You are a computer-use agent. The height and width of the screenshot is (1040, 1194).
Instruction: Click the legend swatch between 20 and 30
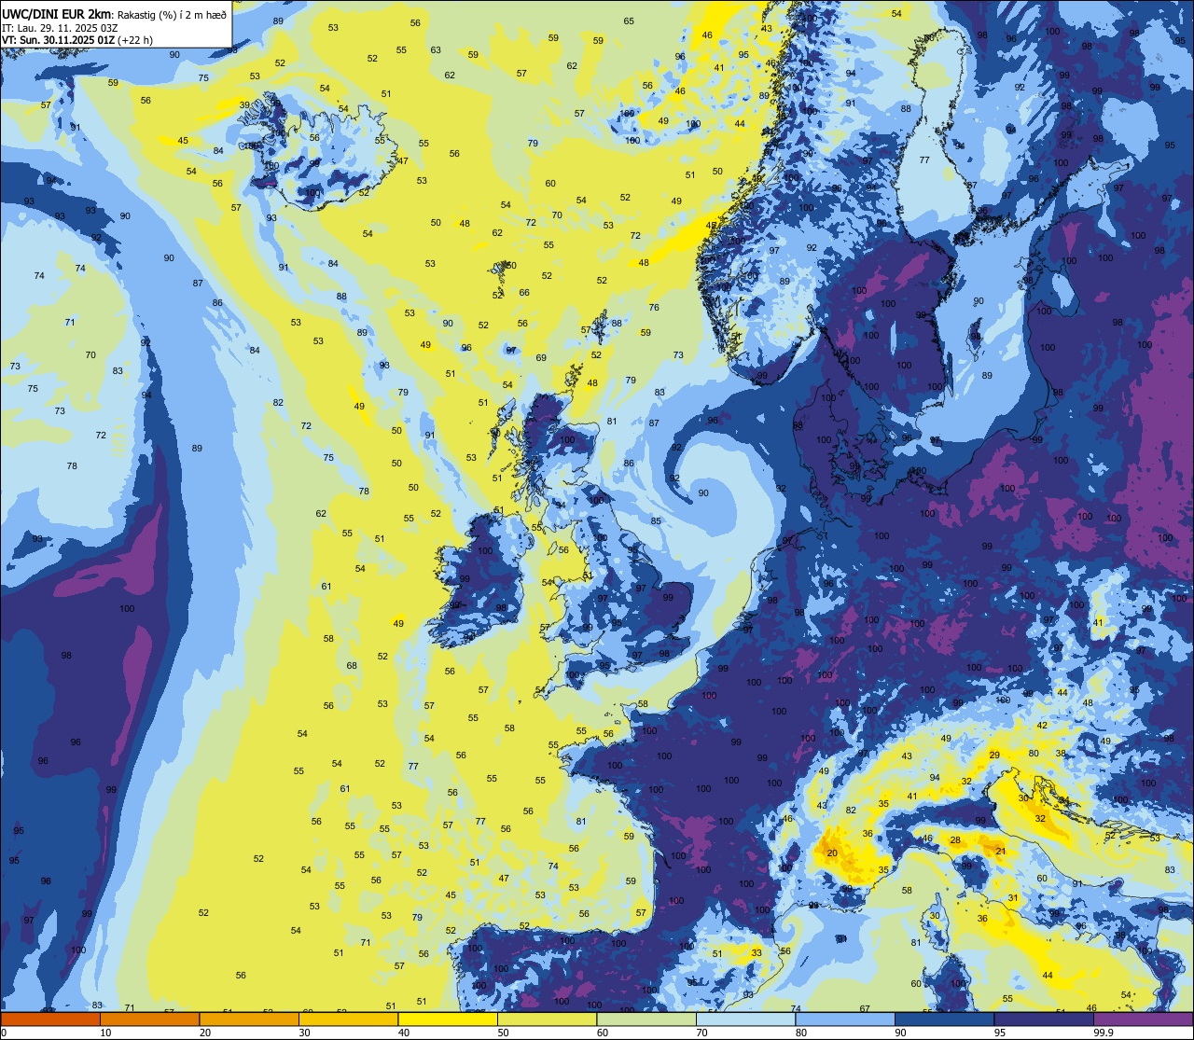pos(249,1019)
